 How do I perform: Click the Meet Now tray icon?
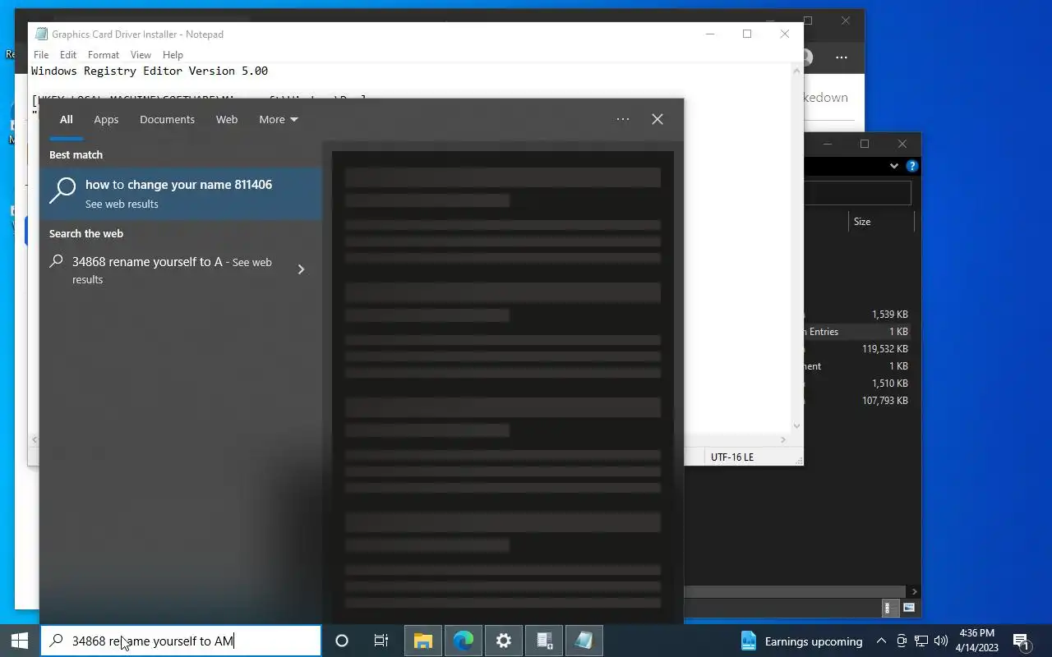point(902,641)
